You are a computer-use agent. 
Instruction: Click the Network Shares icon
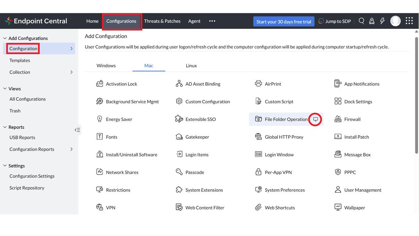pyautogui.click(x=100, y=172)
